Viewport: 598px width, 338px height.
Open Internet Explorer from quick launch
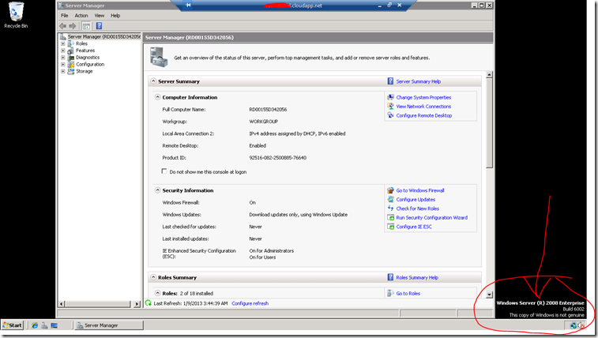(x=35, y=325)
